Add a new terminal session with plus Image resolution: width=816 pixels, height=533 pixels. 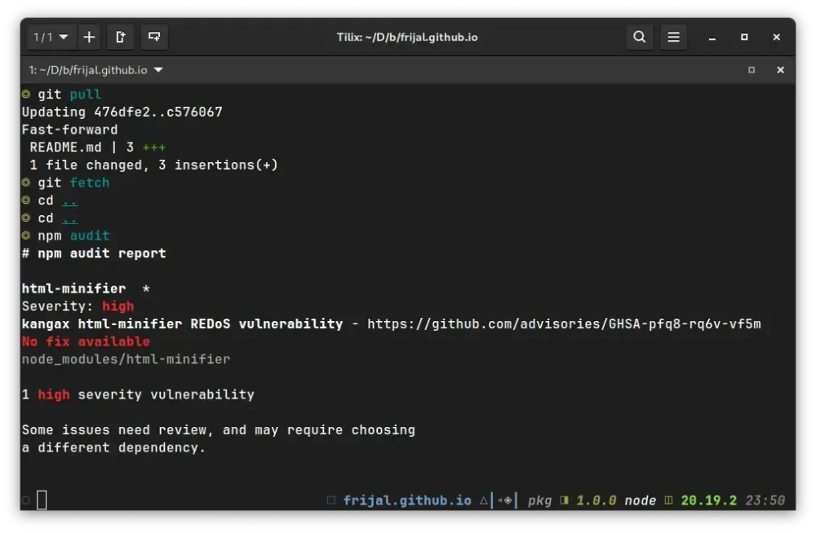[89, 37]
